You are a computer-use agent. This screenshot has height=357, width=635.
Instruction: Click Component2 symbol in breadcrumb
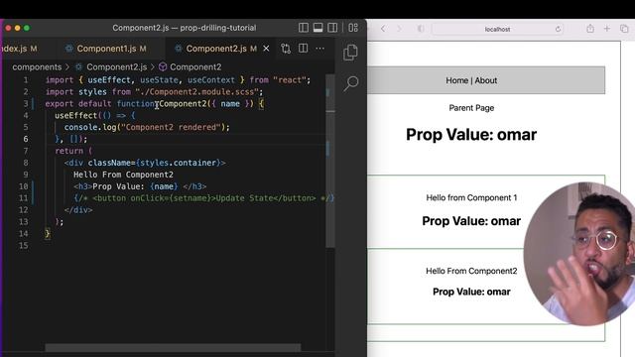(195, 66)
